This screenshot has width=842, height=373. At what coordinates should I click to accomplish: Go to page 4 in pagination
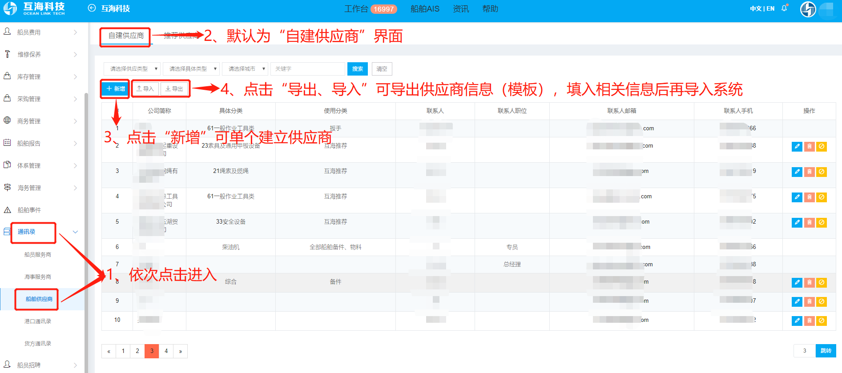click(x=166, y=351)
